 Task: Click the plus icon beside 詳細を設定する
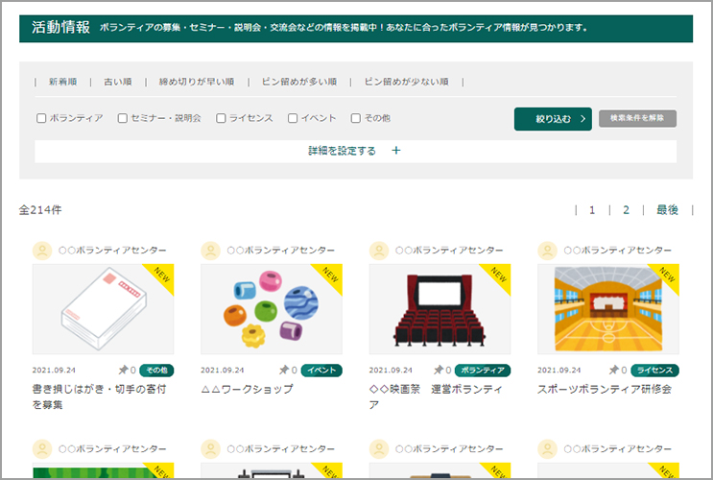tap(396, 151)
